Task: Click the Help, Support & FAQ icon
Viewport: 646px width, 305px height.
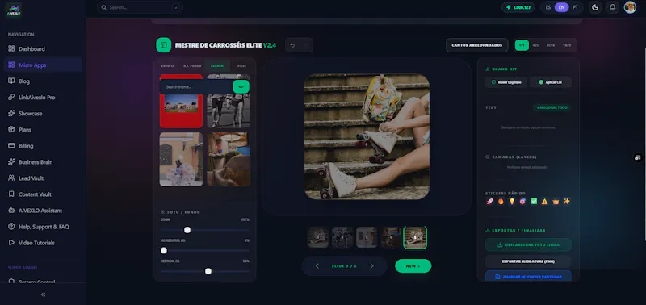Action: [11, 227]
